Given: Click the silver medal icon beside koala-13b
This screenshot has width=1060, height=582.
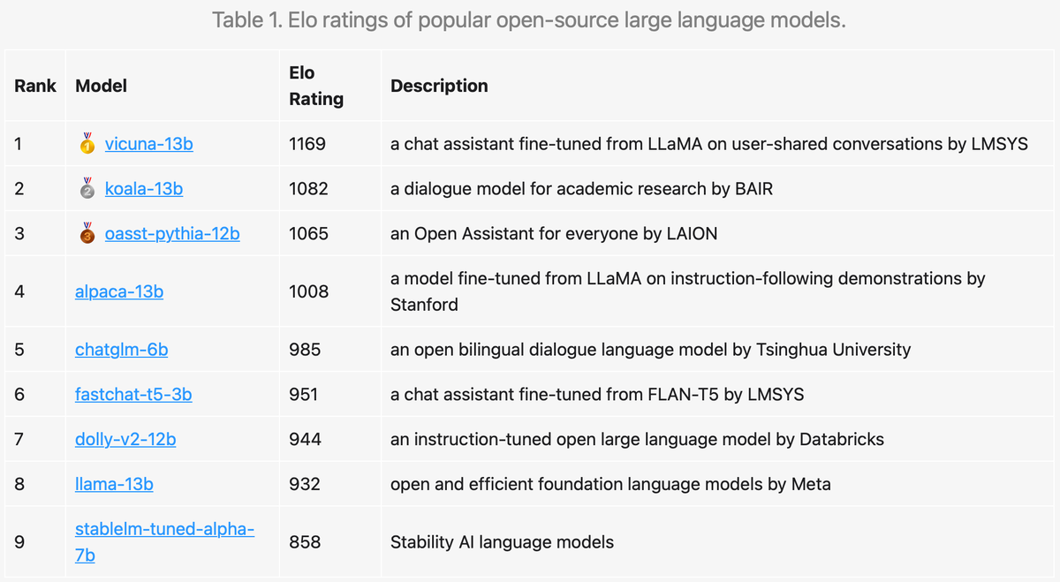Looking at the screenshot, I should tap(87, 188).
